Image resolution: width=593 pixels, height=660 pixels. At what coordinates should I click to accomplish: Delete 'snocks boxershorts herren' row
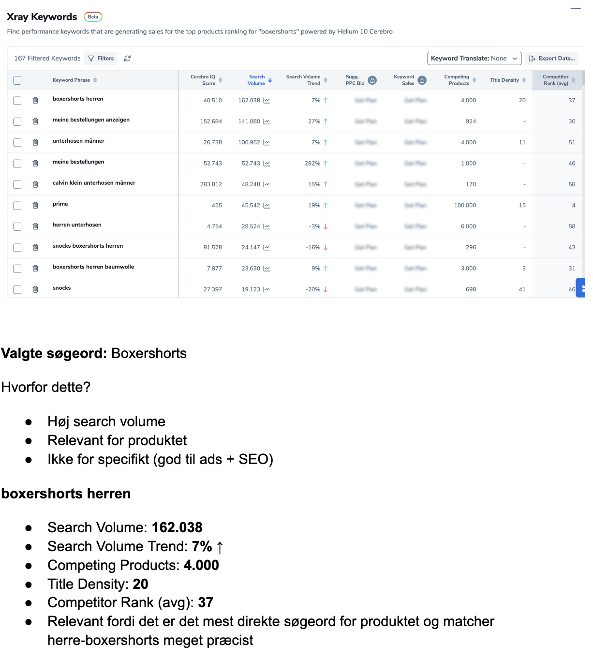click(x=35, y=247)
